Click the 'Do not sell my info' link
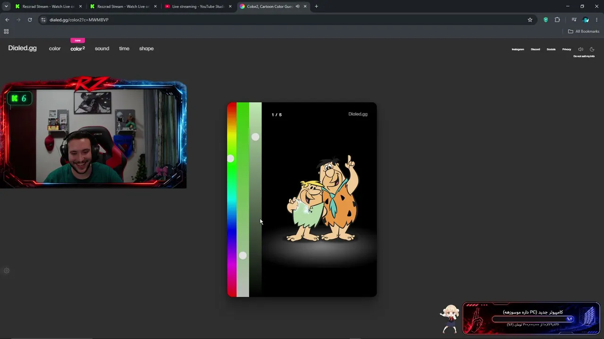The height and width of the screenshot is (339, 604). point(584,56)
